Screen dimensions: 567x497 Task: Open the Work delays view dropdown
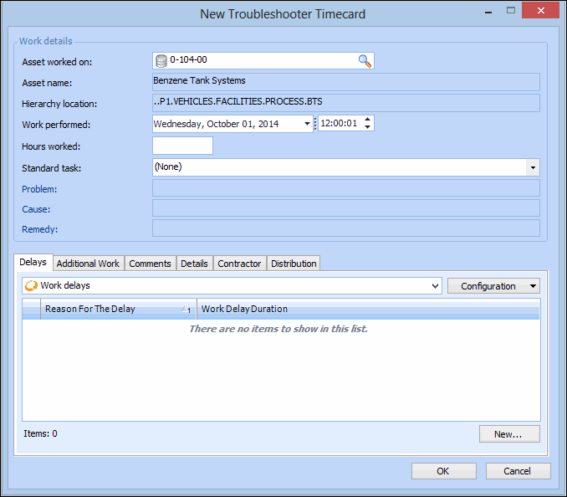click(434, 286)
